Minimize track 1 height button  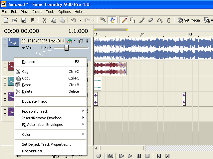pos(5,40)
